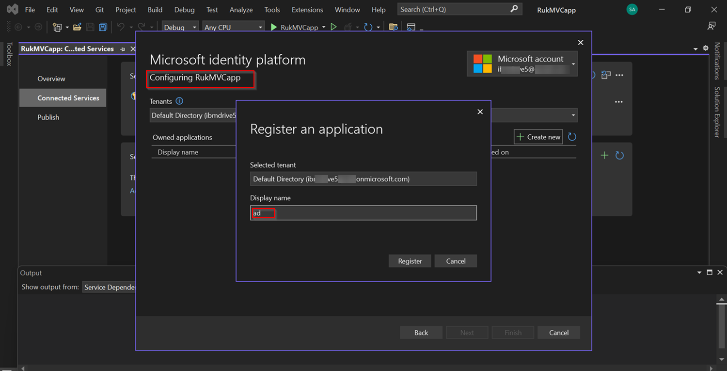This screenshot has width=727, height=371.
Task: Open the Show output from dropdown
Action: click(x=110, y=287)
